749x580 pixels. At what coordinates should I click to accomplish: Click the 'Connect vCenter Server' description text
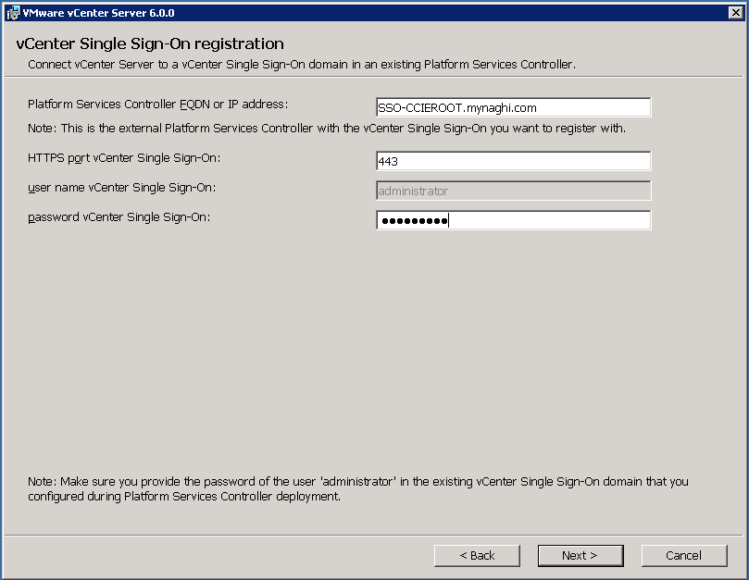click(x=302, y=65)
